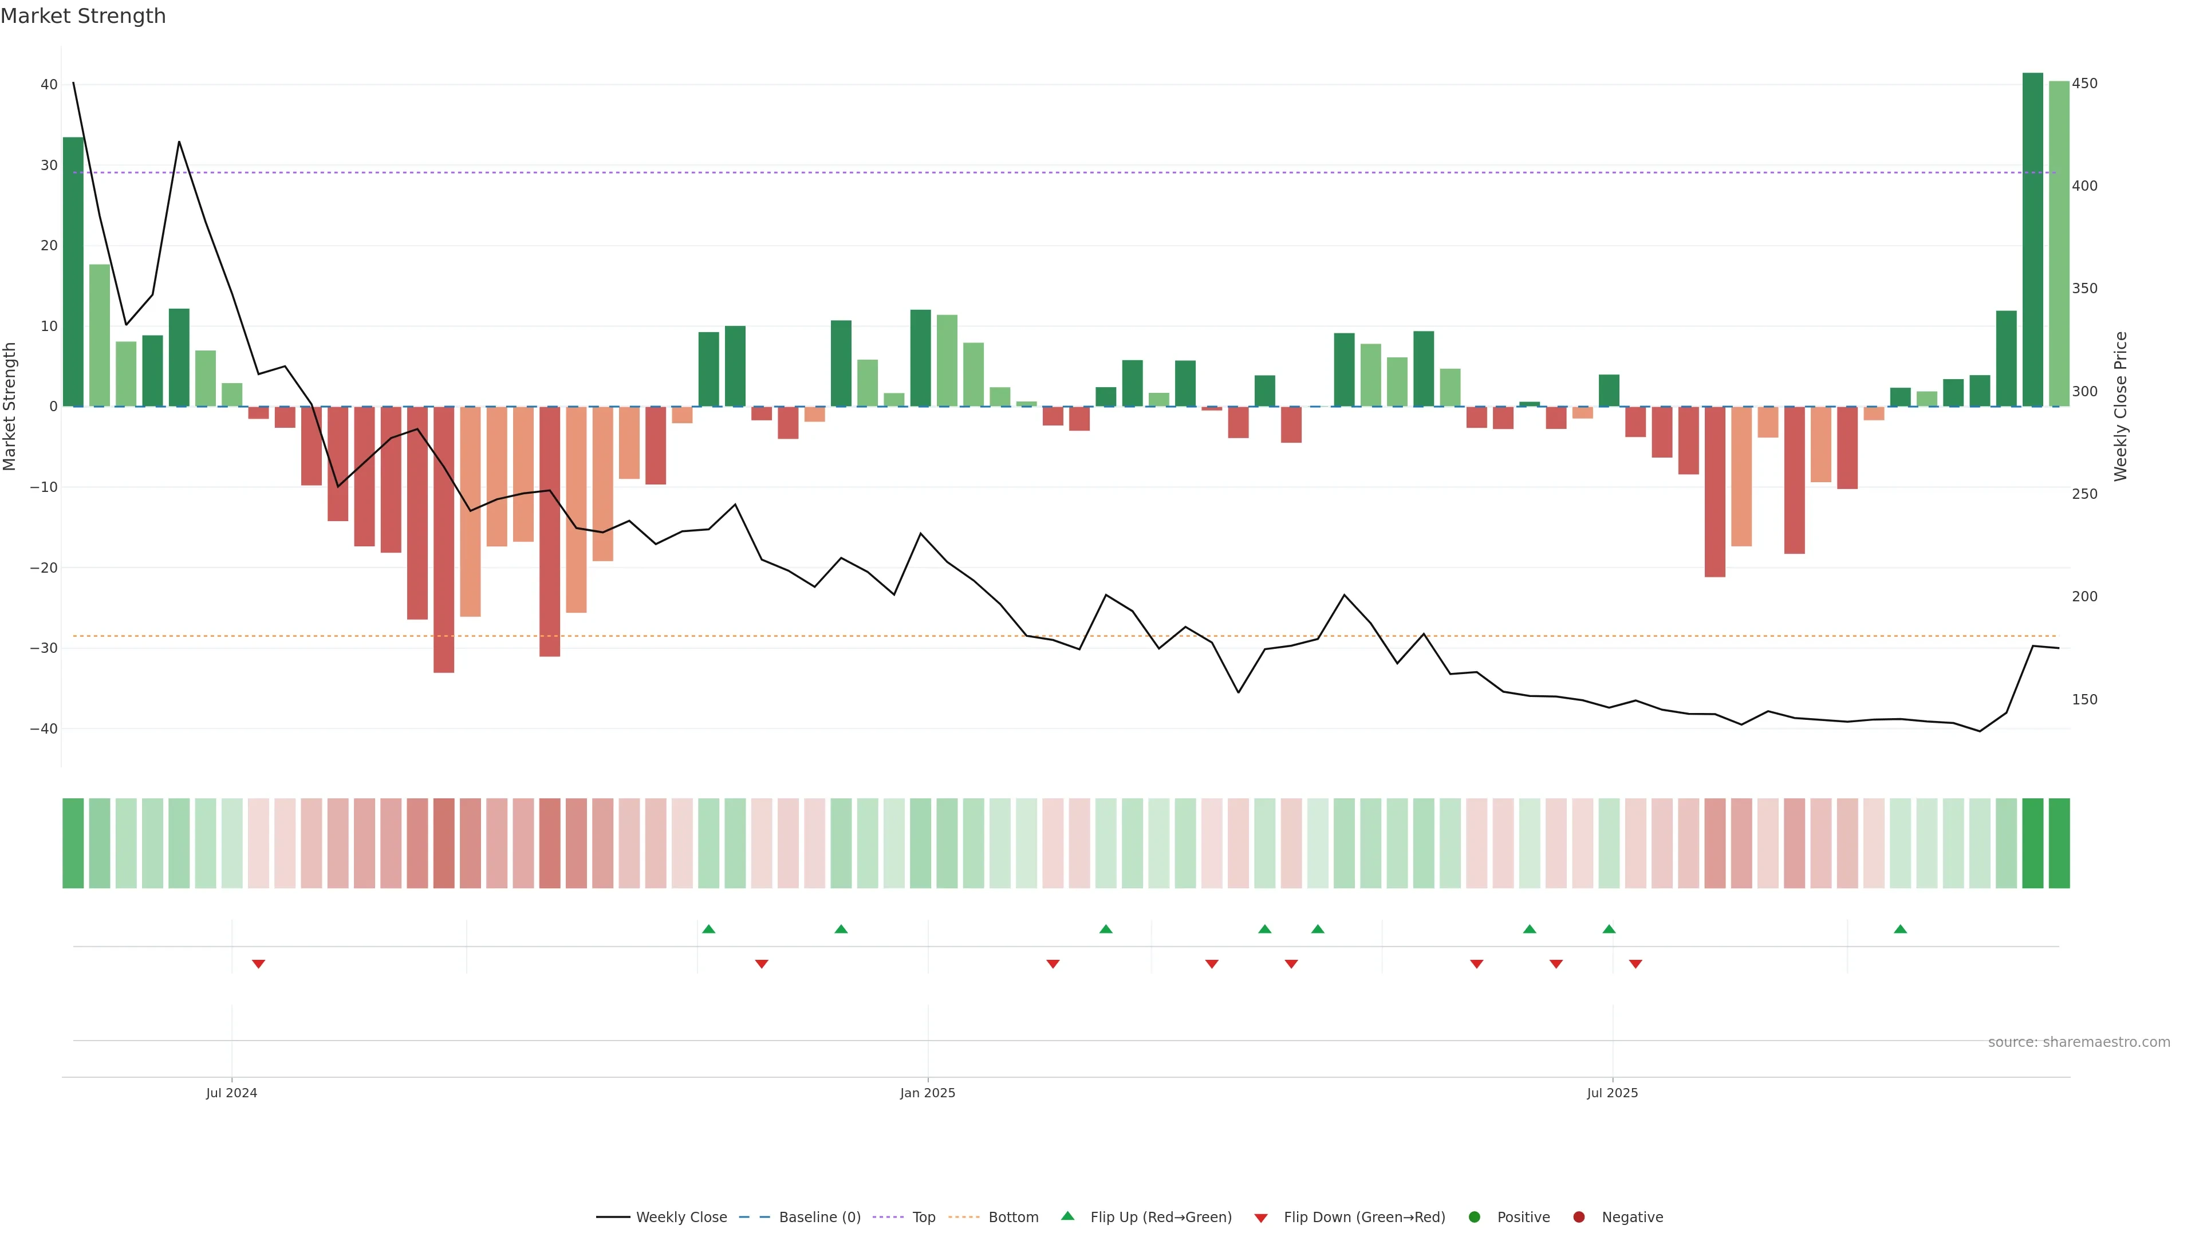Click the Jan 2025 x-axis label
Viewport: 2199px width, 1237px height.
click(x=928, y=1093)
